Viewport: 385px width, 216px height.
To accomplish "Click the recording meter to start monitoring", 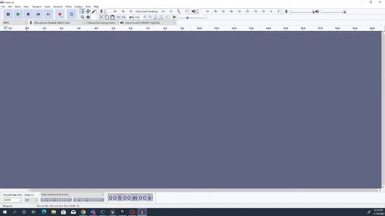I will click(x=146, y=11).
